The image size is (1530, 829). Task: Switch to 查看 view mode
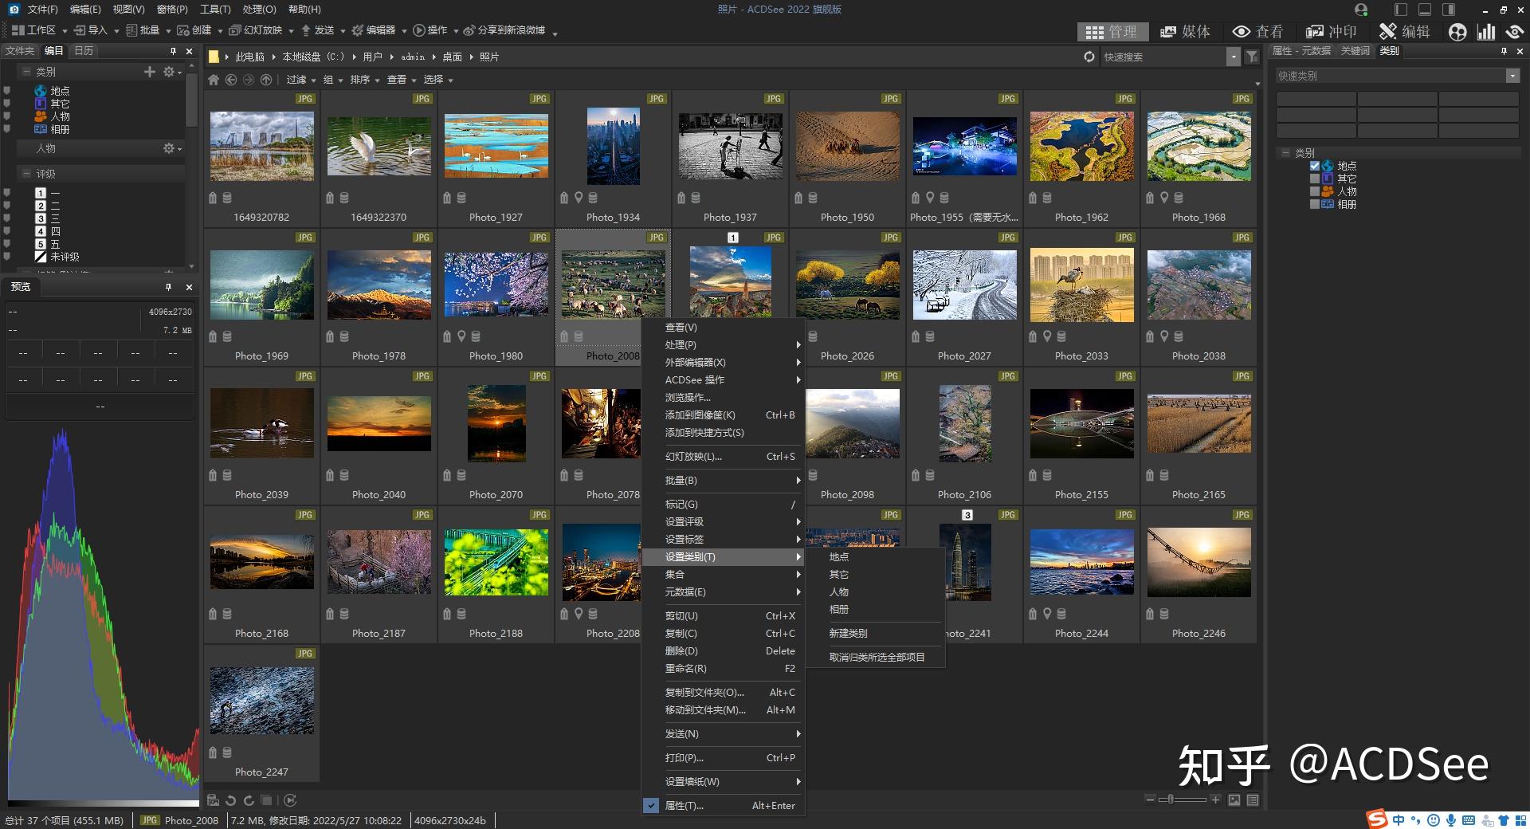click(x=1258, y=32)
